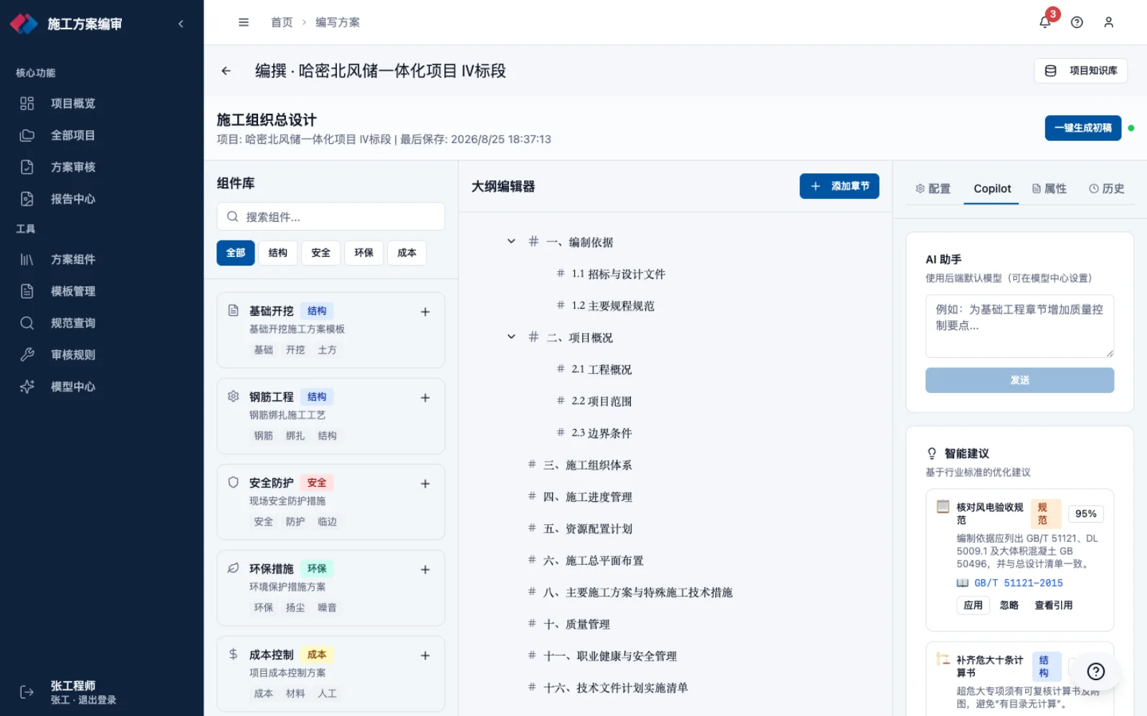
Task: Apply the 核对风电验收规范 suggestion
Action: tap(973, 605)
